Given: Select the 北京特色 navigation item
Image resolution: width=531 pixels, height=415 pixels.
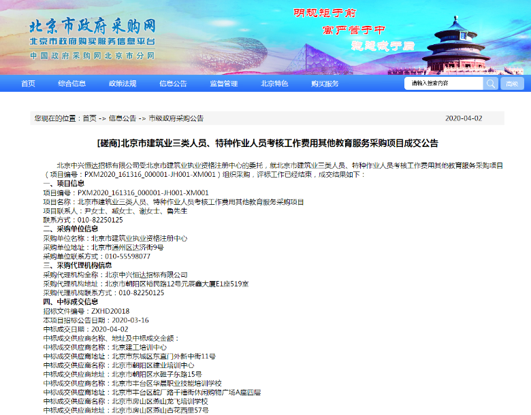Looking at the screenshot, I should point(274,84).
